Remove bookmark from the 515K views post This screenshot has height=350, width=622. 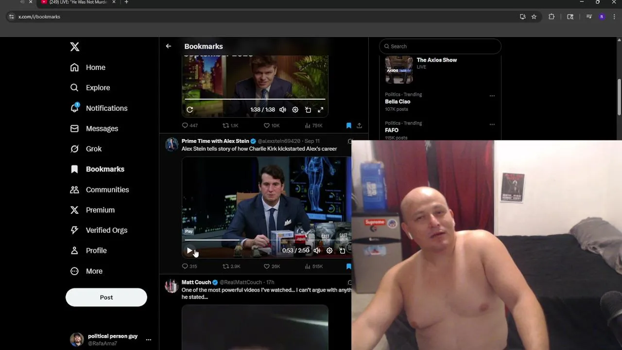[348, 266]
